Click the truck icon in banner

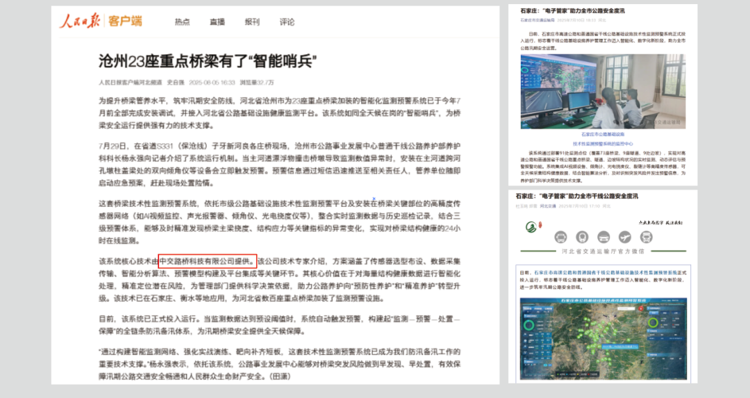[647, 237]
